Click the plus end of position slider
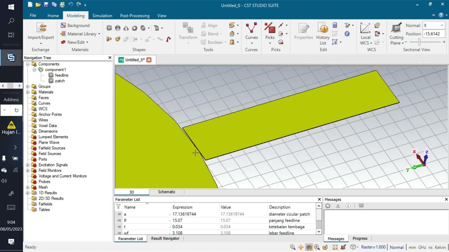This screenshot has height=252, width=449. 444,42
